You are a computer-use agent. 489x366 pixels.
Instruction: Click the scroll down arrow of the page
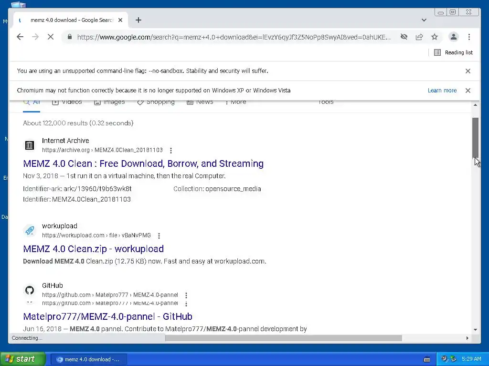point(475,329)
